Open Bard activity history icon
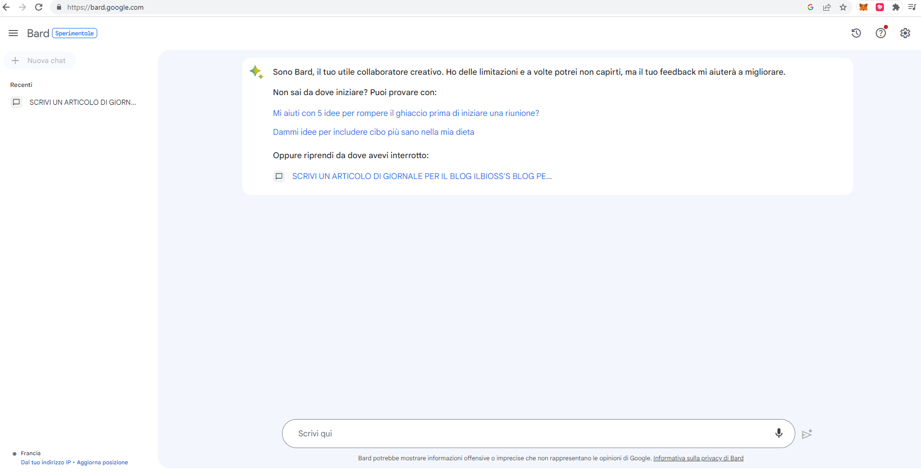This screenshot has height=475, width=921. (856, 33)
